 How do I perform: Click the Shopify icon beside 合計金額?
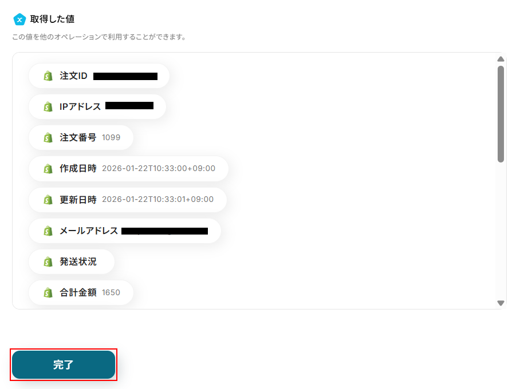tap(48, 292)
